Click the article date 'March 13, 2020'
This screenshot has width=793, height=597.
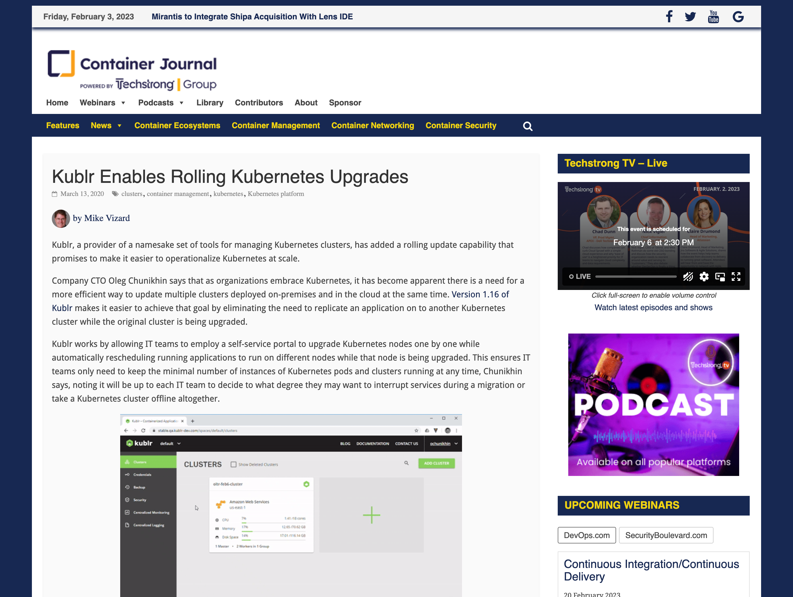(82, 194)
